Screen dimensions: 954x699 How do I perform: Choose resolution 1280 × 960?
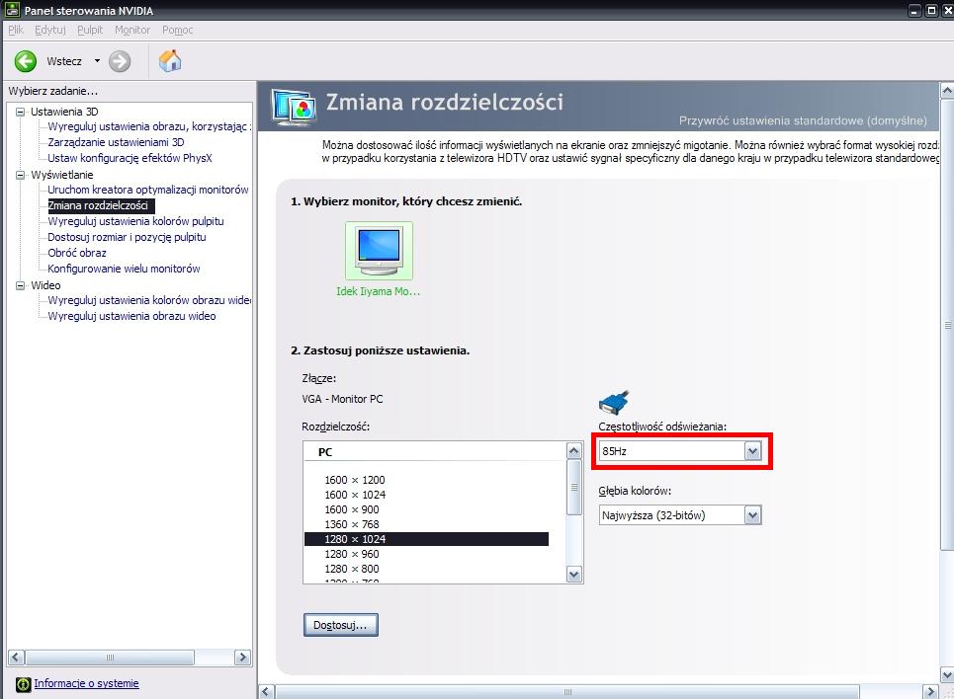pyautogui.click(x=352, y=554)
